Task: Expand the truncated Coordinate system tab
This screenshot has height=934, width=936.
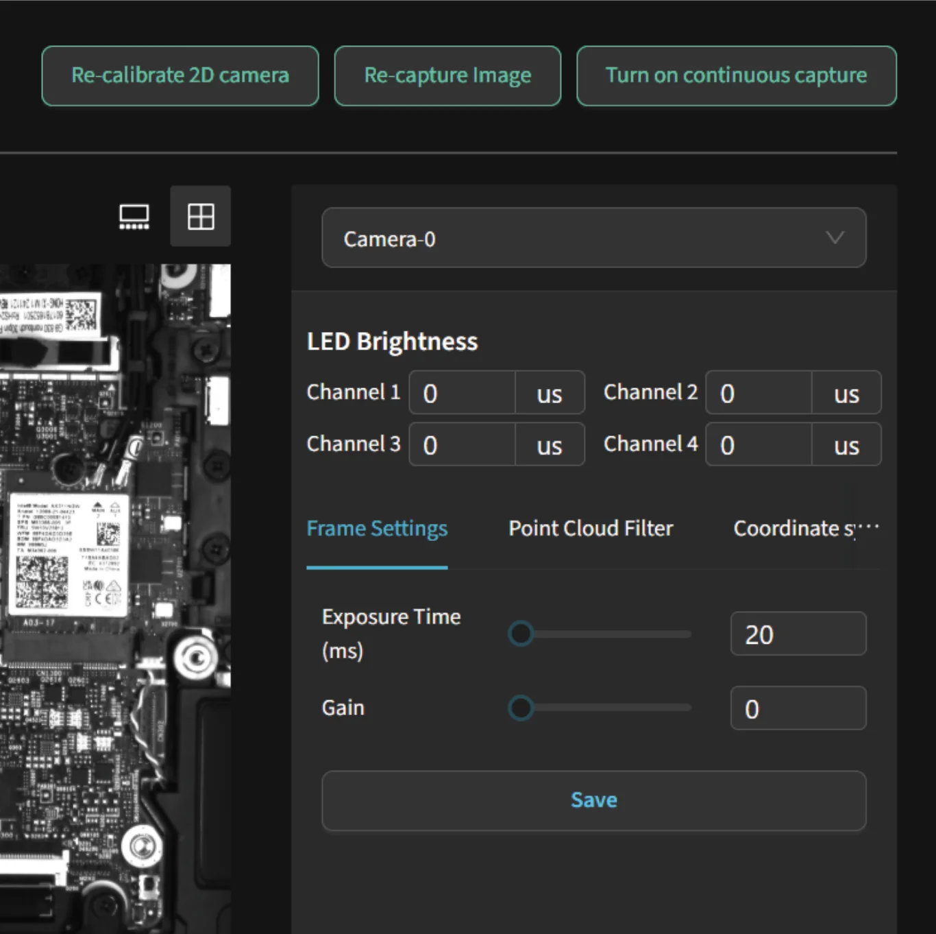Action: coord(806,529)
